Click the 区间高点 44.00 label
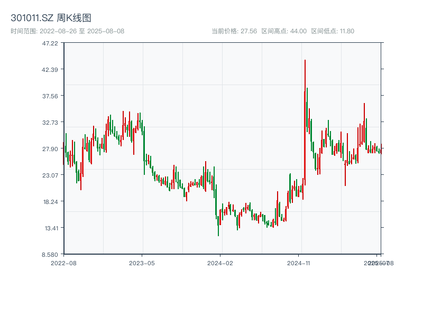Image resolution: width=423 pixels, height=317 pixels. tap(284, 31)
